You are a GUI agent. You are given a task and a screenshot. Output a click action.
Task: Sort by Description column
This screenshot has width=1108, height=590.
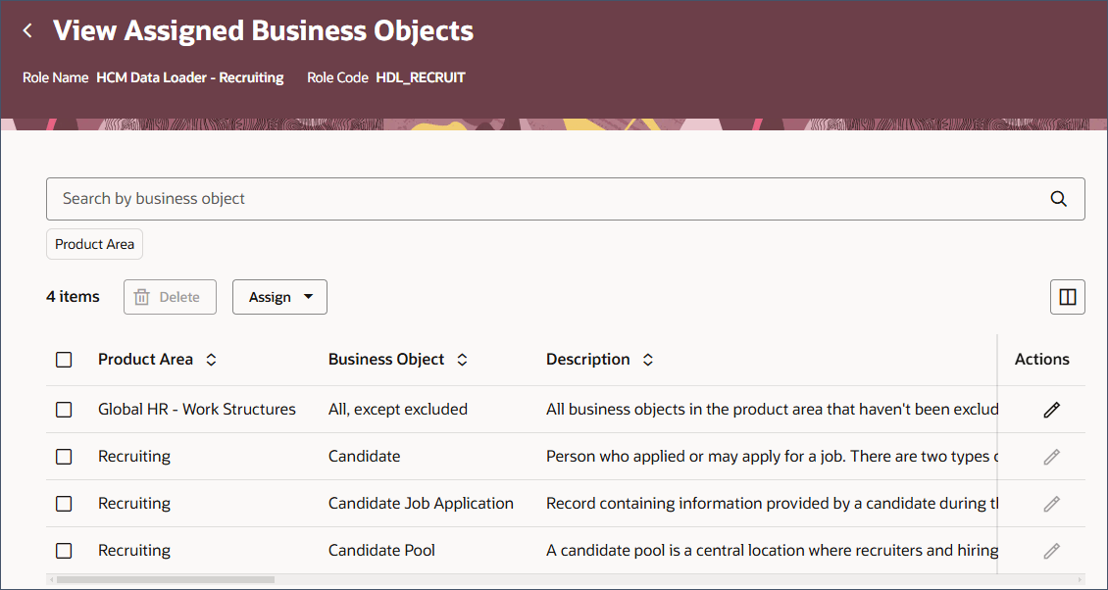[647, 360]
